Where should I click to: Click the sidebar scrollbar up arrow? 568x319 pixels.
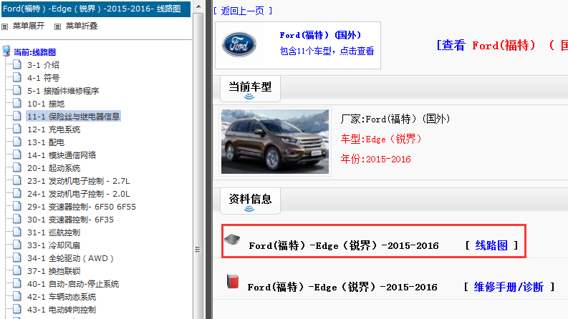[x=198, y=6]
